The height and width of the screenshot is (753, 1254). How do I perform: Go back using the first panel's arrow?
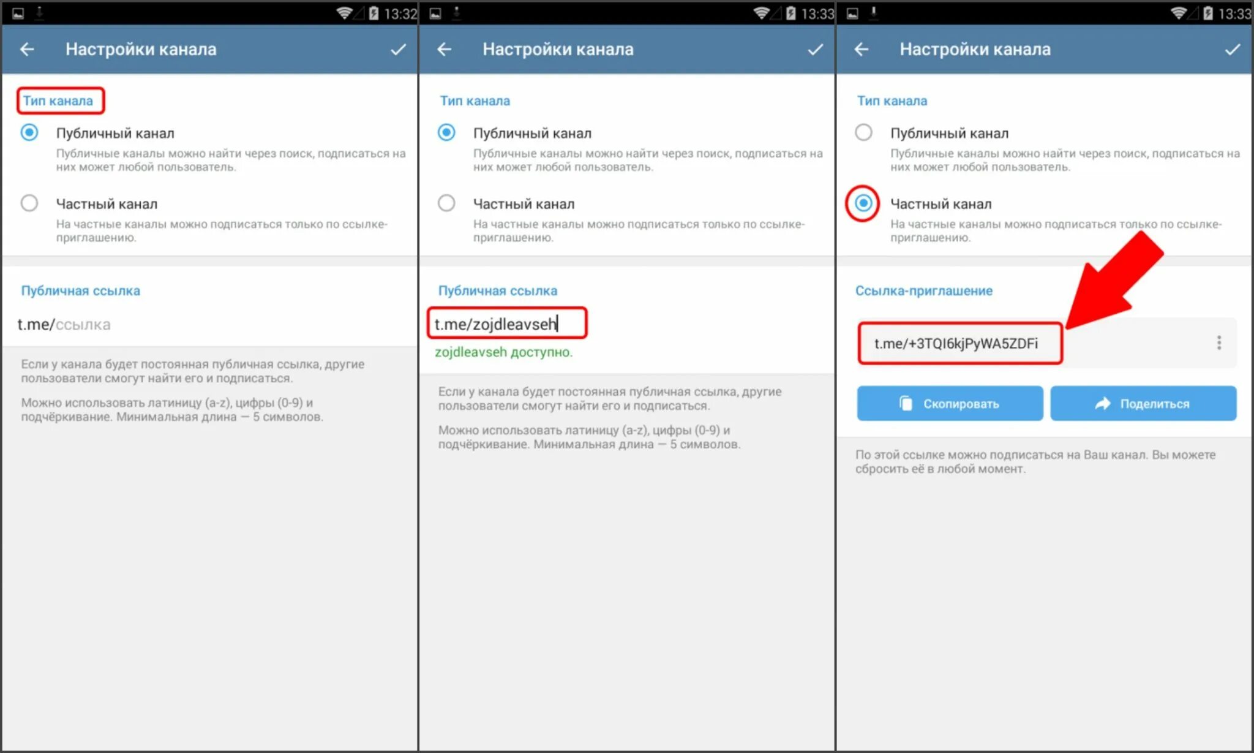point(27,49)
